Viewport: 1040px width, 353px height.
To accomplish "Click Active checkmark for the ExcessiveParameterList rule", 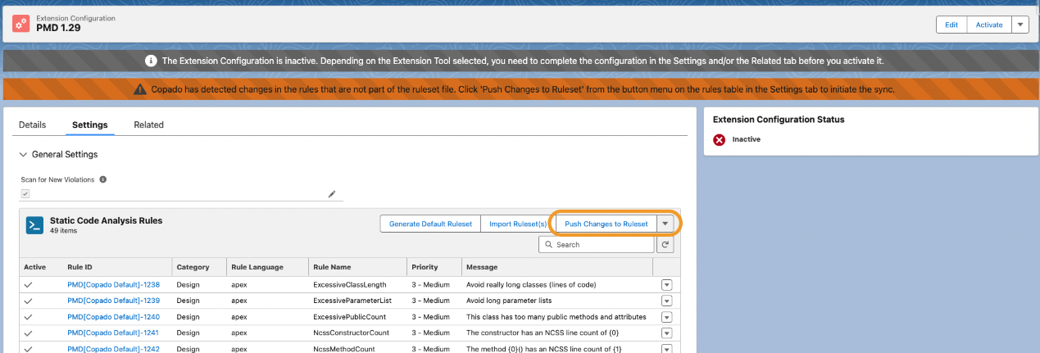I will point(29,301).
